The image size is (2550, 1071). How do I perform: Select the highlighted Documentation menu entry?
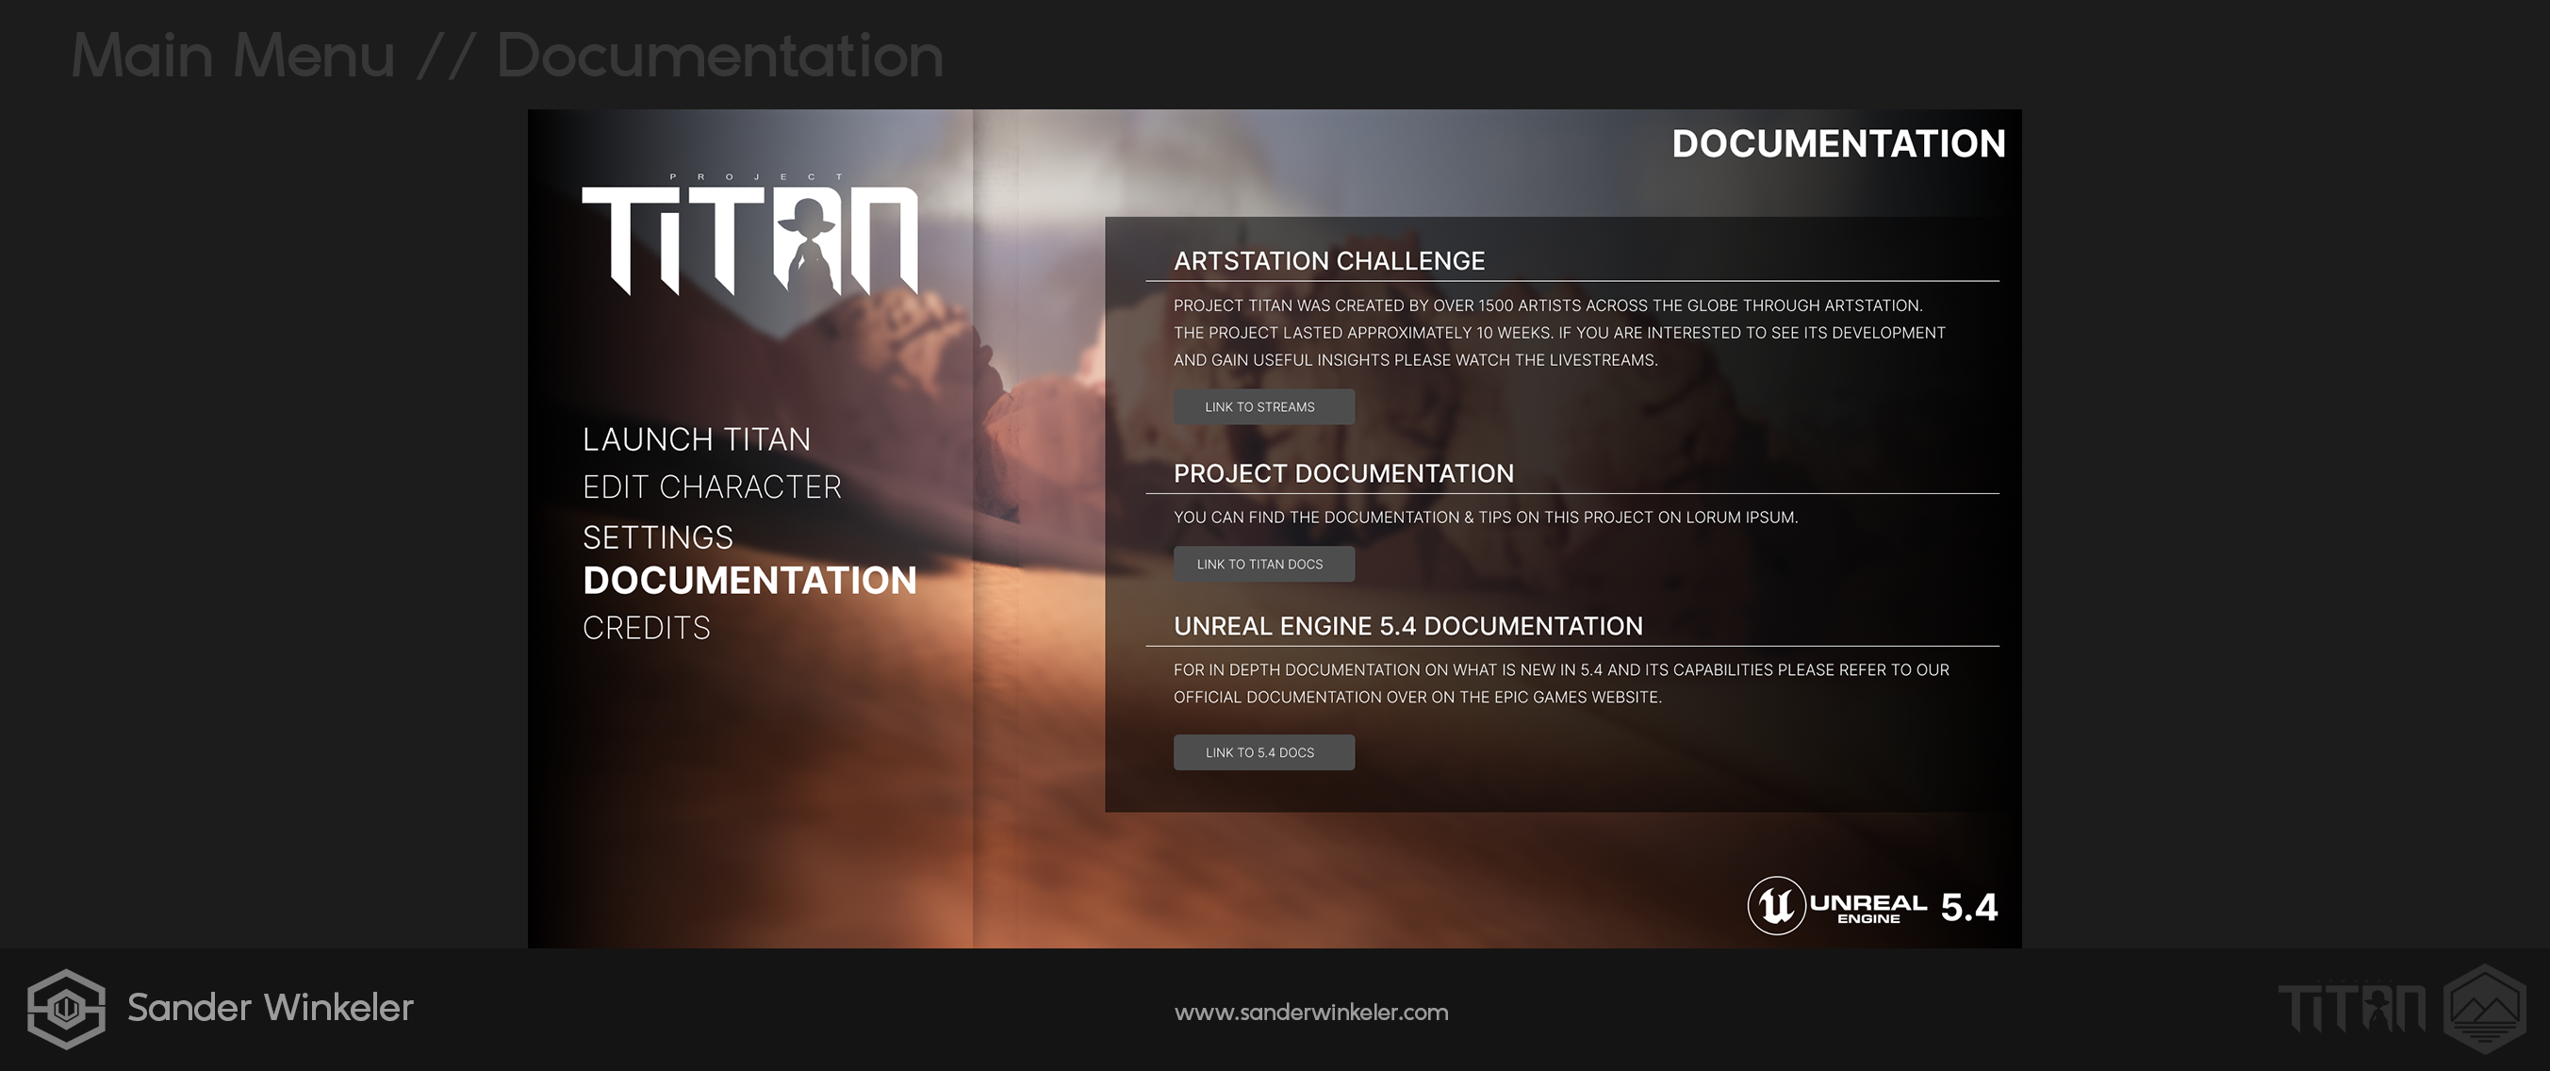749,581
